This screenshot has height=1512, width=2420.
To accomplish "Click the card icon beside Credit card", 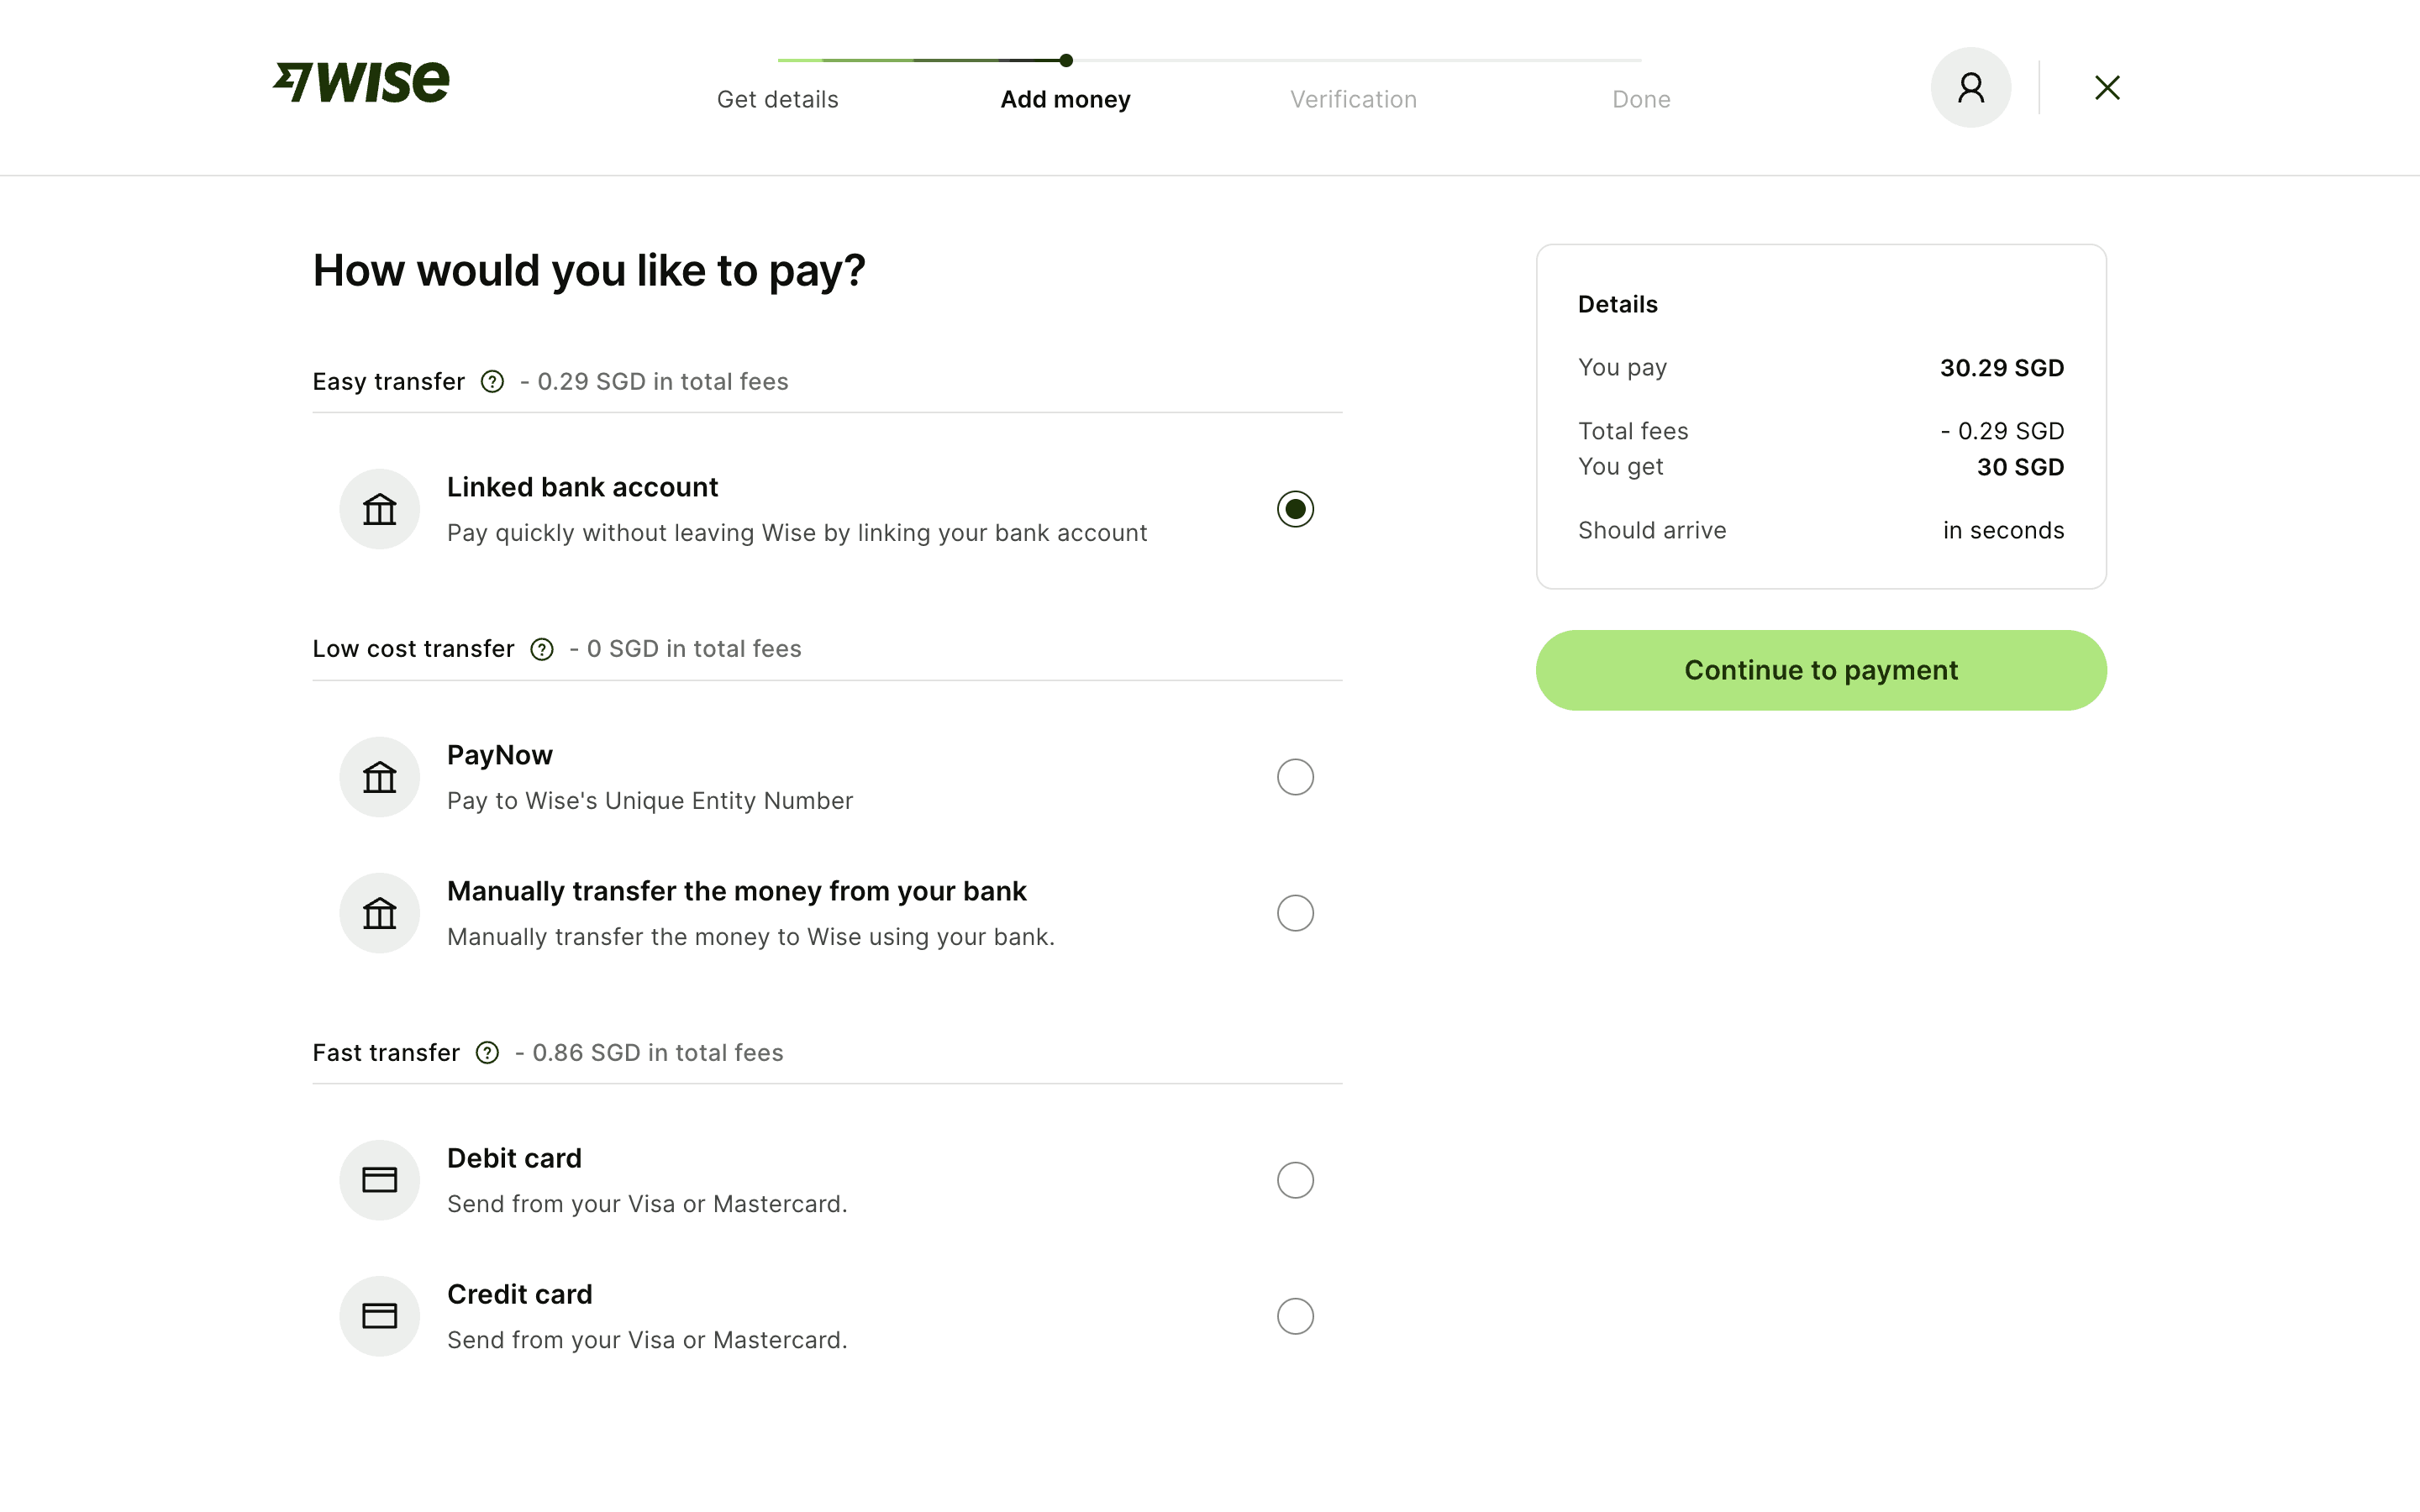I will pyautogui.click(x=379, y=1316).
